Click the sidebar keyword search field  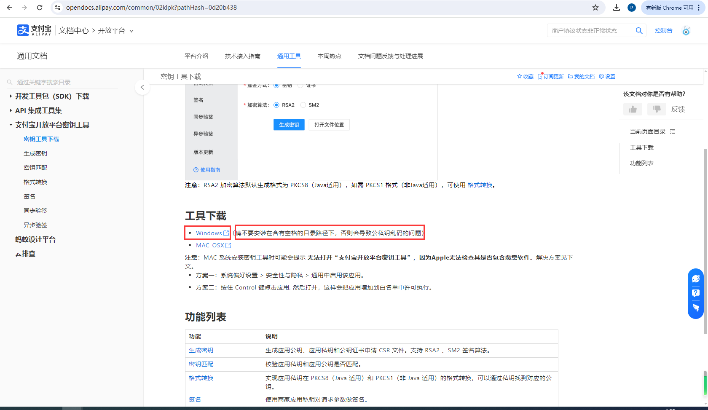[x=63, y=82]
